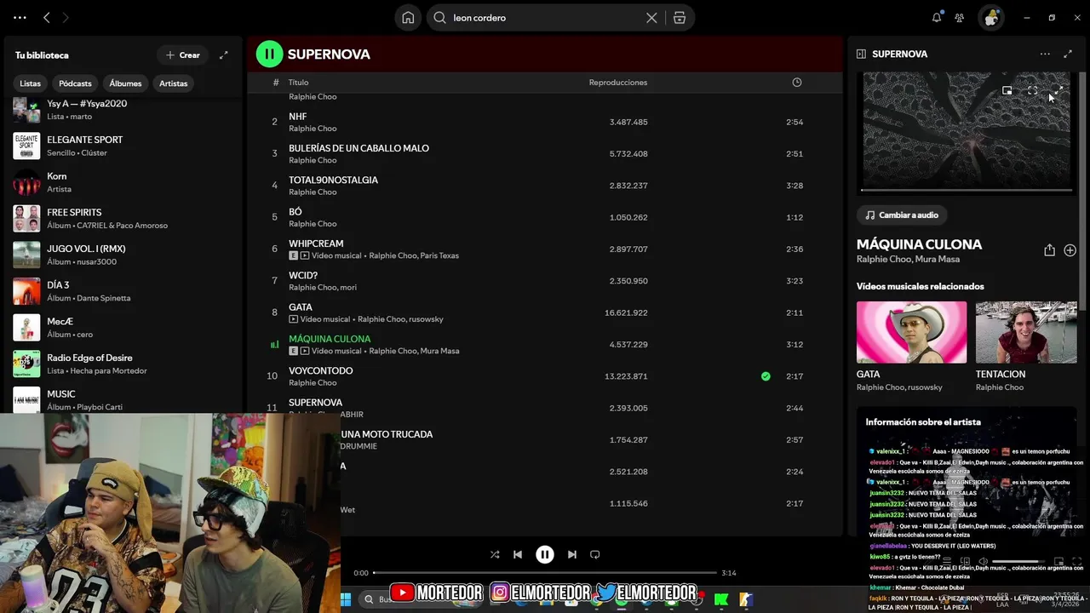Open MUSIC album by Playboi Carti
Viewport: 1090px width, 613px height.
(x=123, y=400)
